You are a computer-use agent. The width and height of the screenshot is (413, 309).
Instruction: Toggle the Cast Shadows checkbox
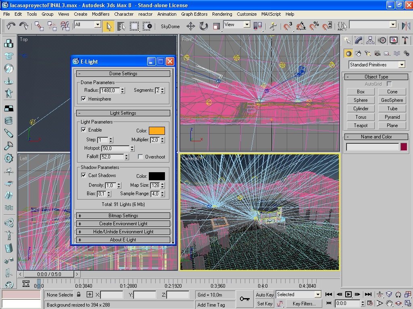[x=83, y=175]
